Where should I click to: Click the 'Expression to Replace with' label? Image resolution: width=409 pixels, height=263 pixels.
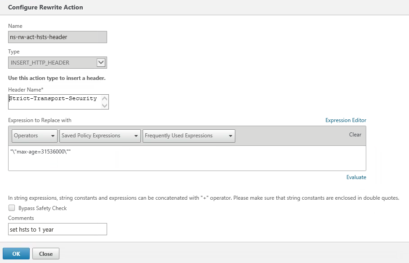point(40,120)
